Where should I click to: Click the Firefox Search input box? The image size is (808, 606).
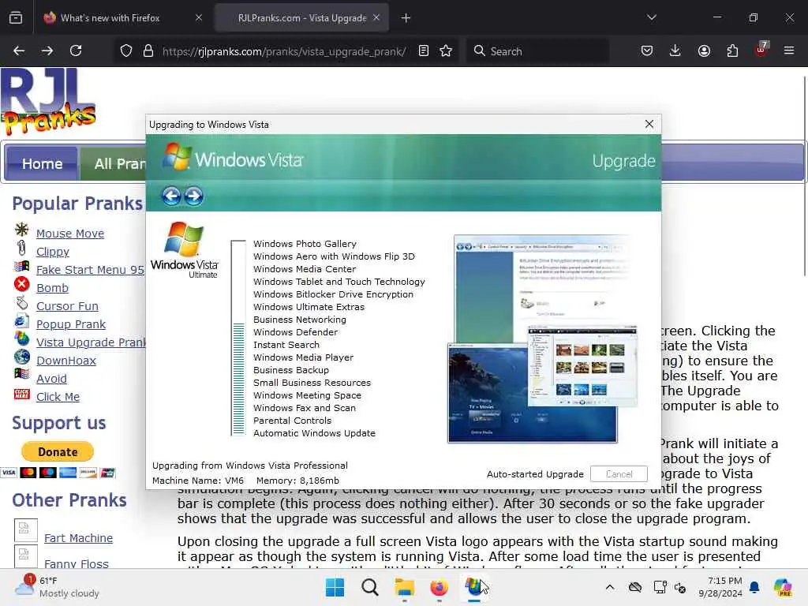click(537, 50)
